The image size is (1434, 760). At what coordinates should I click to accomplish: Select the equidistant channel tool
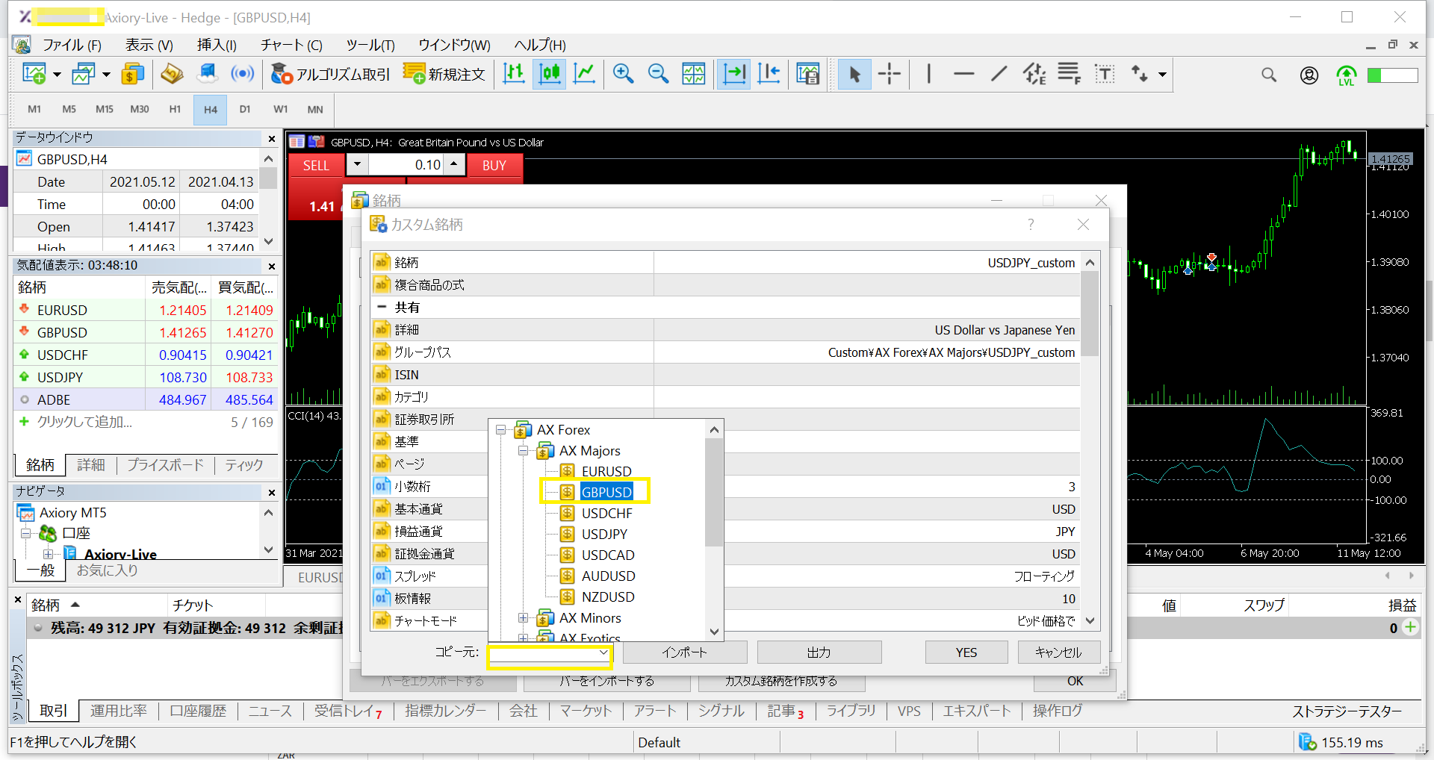pos(1034,74)
